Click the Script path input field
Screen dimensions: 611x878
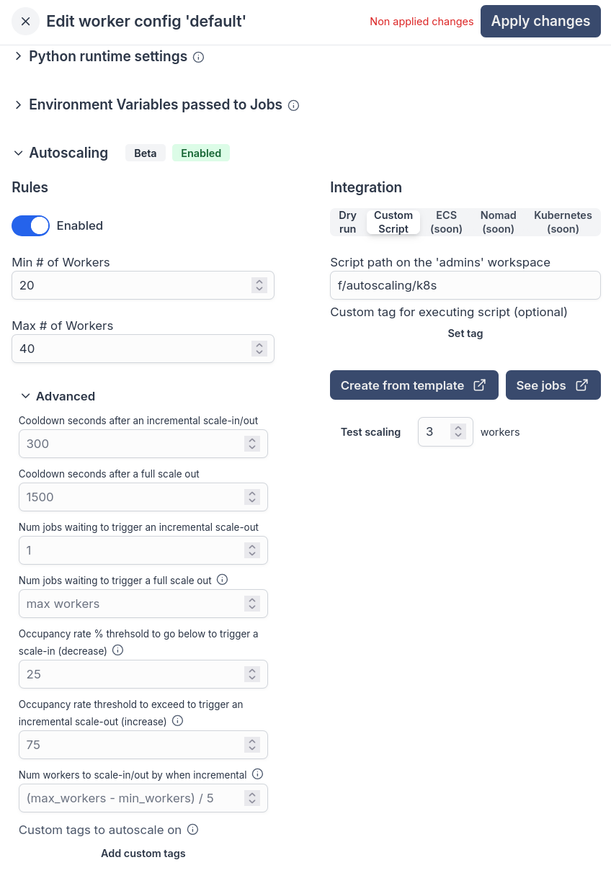tap(465, 285)
